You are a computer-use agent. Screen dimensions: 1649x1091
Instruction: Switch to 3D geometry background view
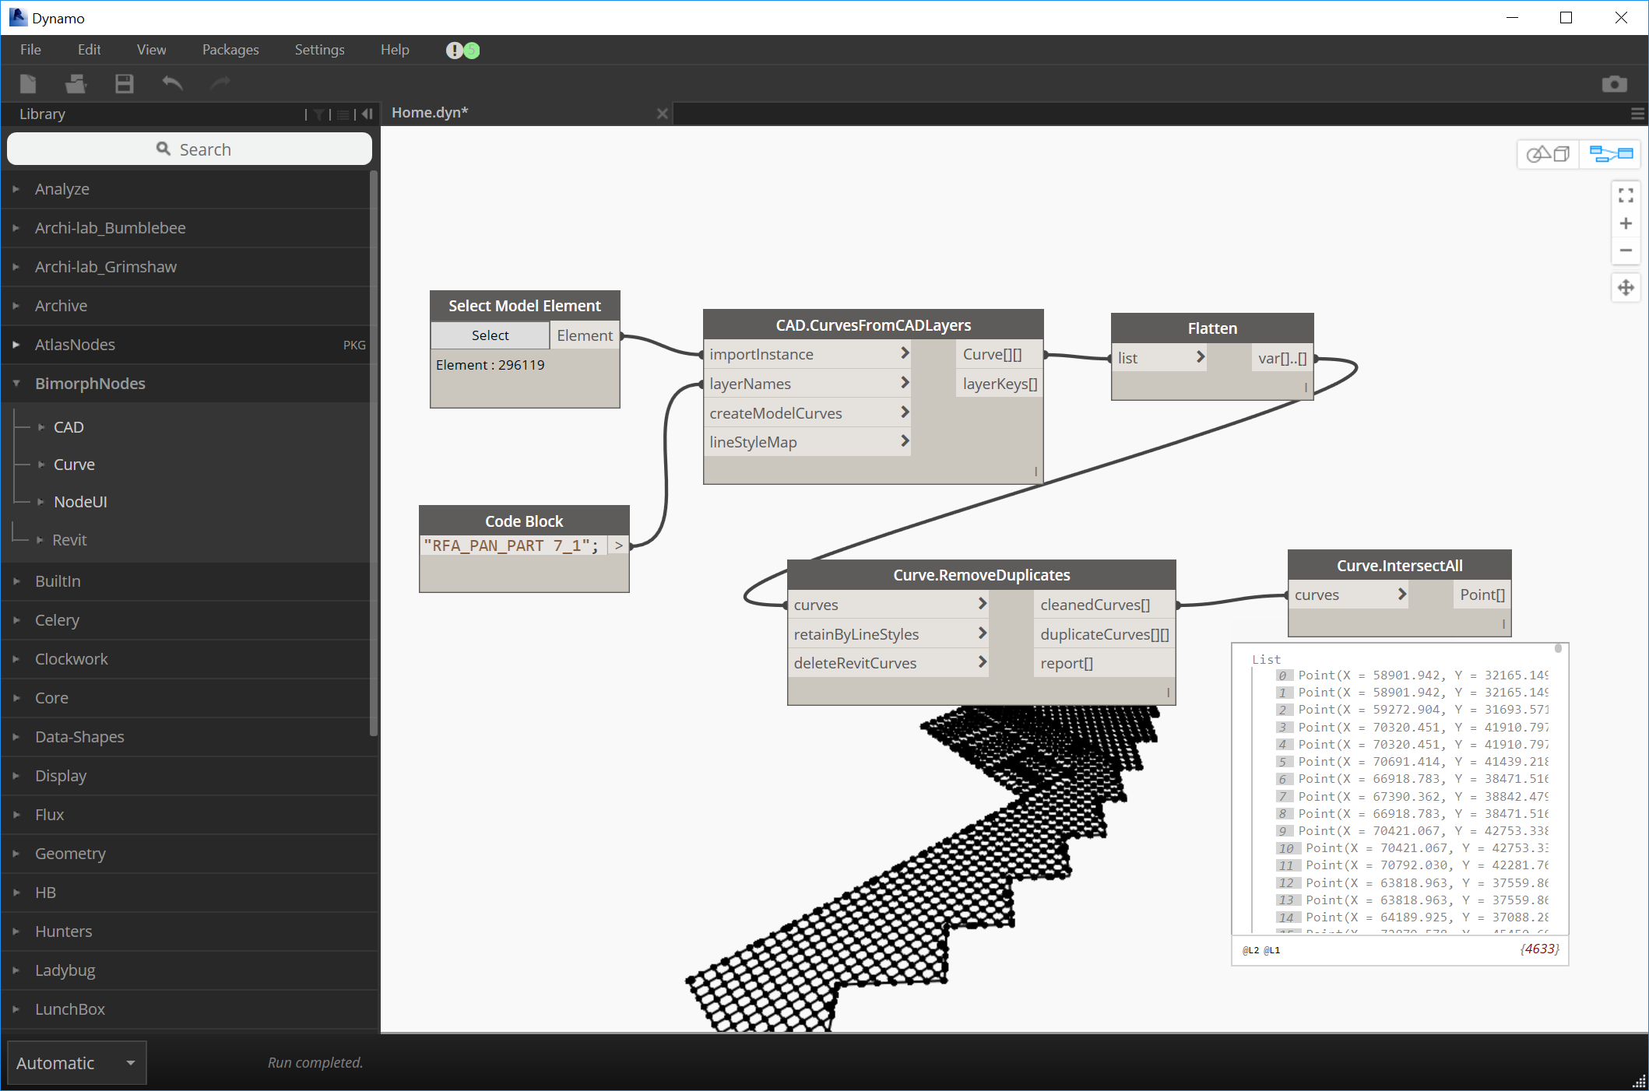click(x=1548, y=154)
